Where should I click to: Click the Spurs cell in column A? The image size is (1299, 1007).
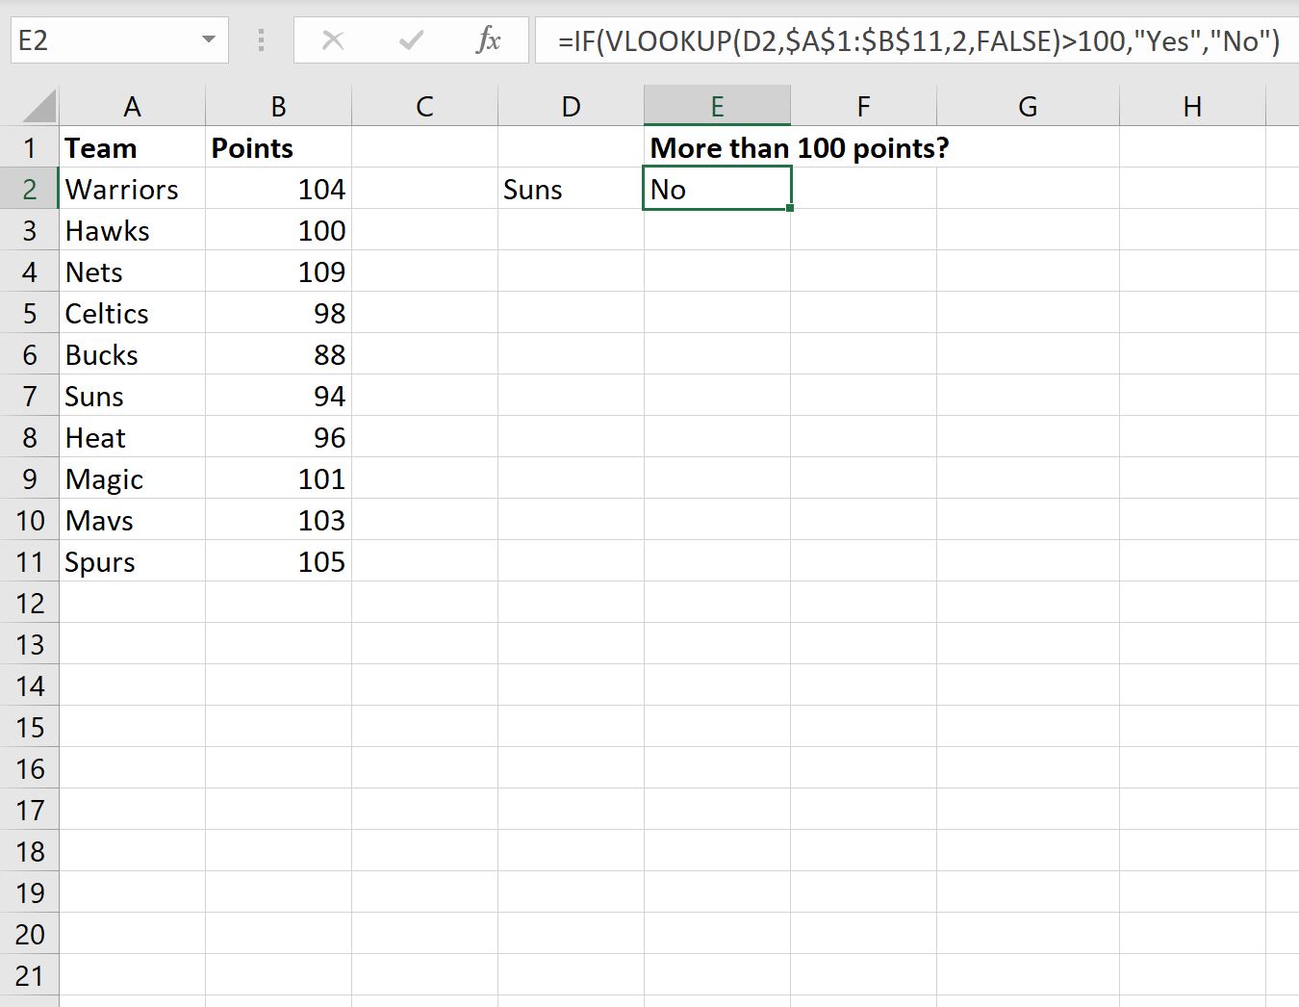point(132,561)
